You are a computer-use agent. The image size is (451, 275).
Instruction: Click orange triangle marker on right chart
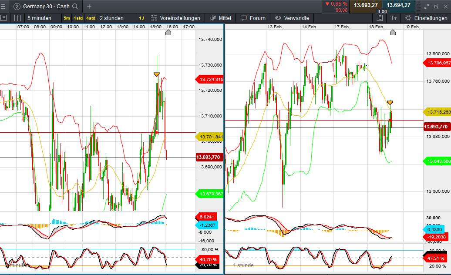pos(390,102)
